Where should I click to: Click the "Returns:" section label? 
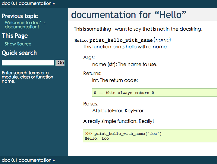point(92,73)
